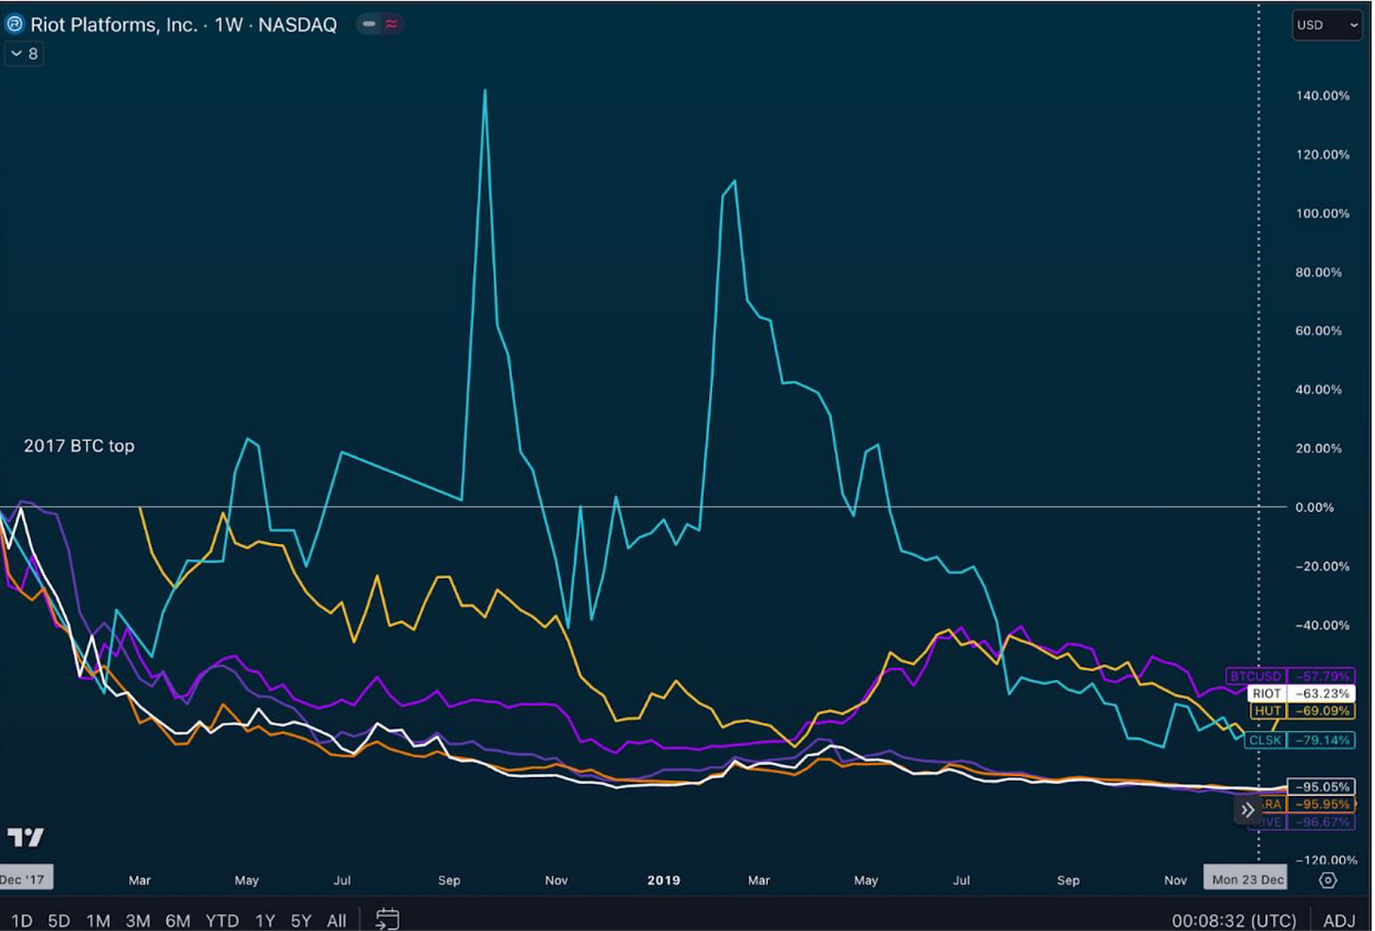Click the -96.67% purple value label

coord(1321,822)
